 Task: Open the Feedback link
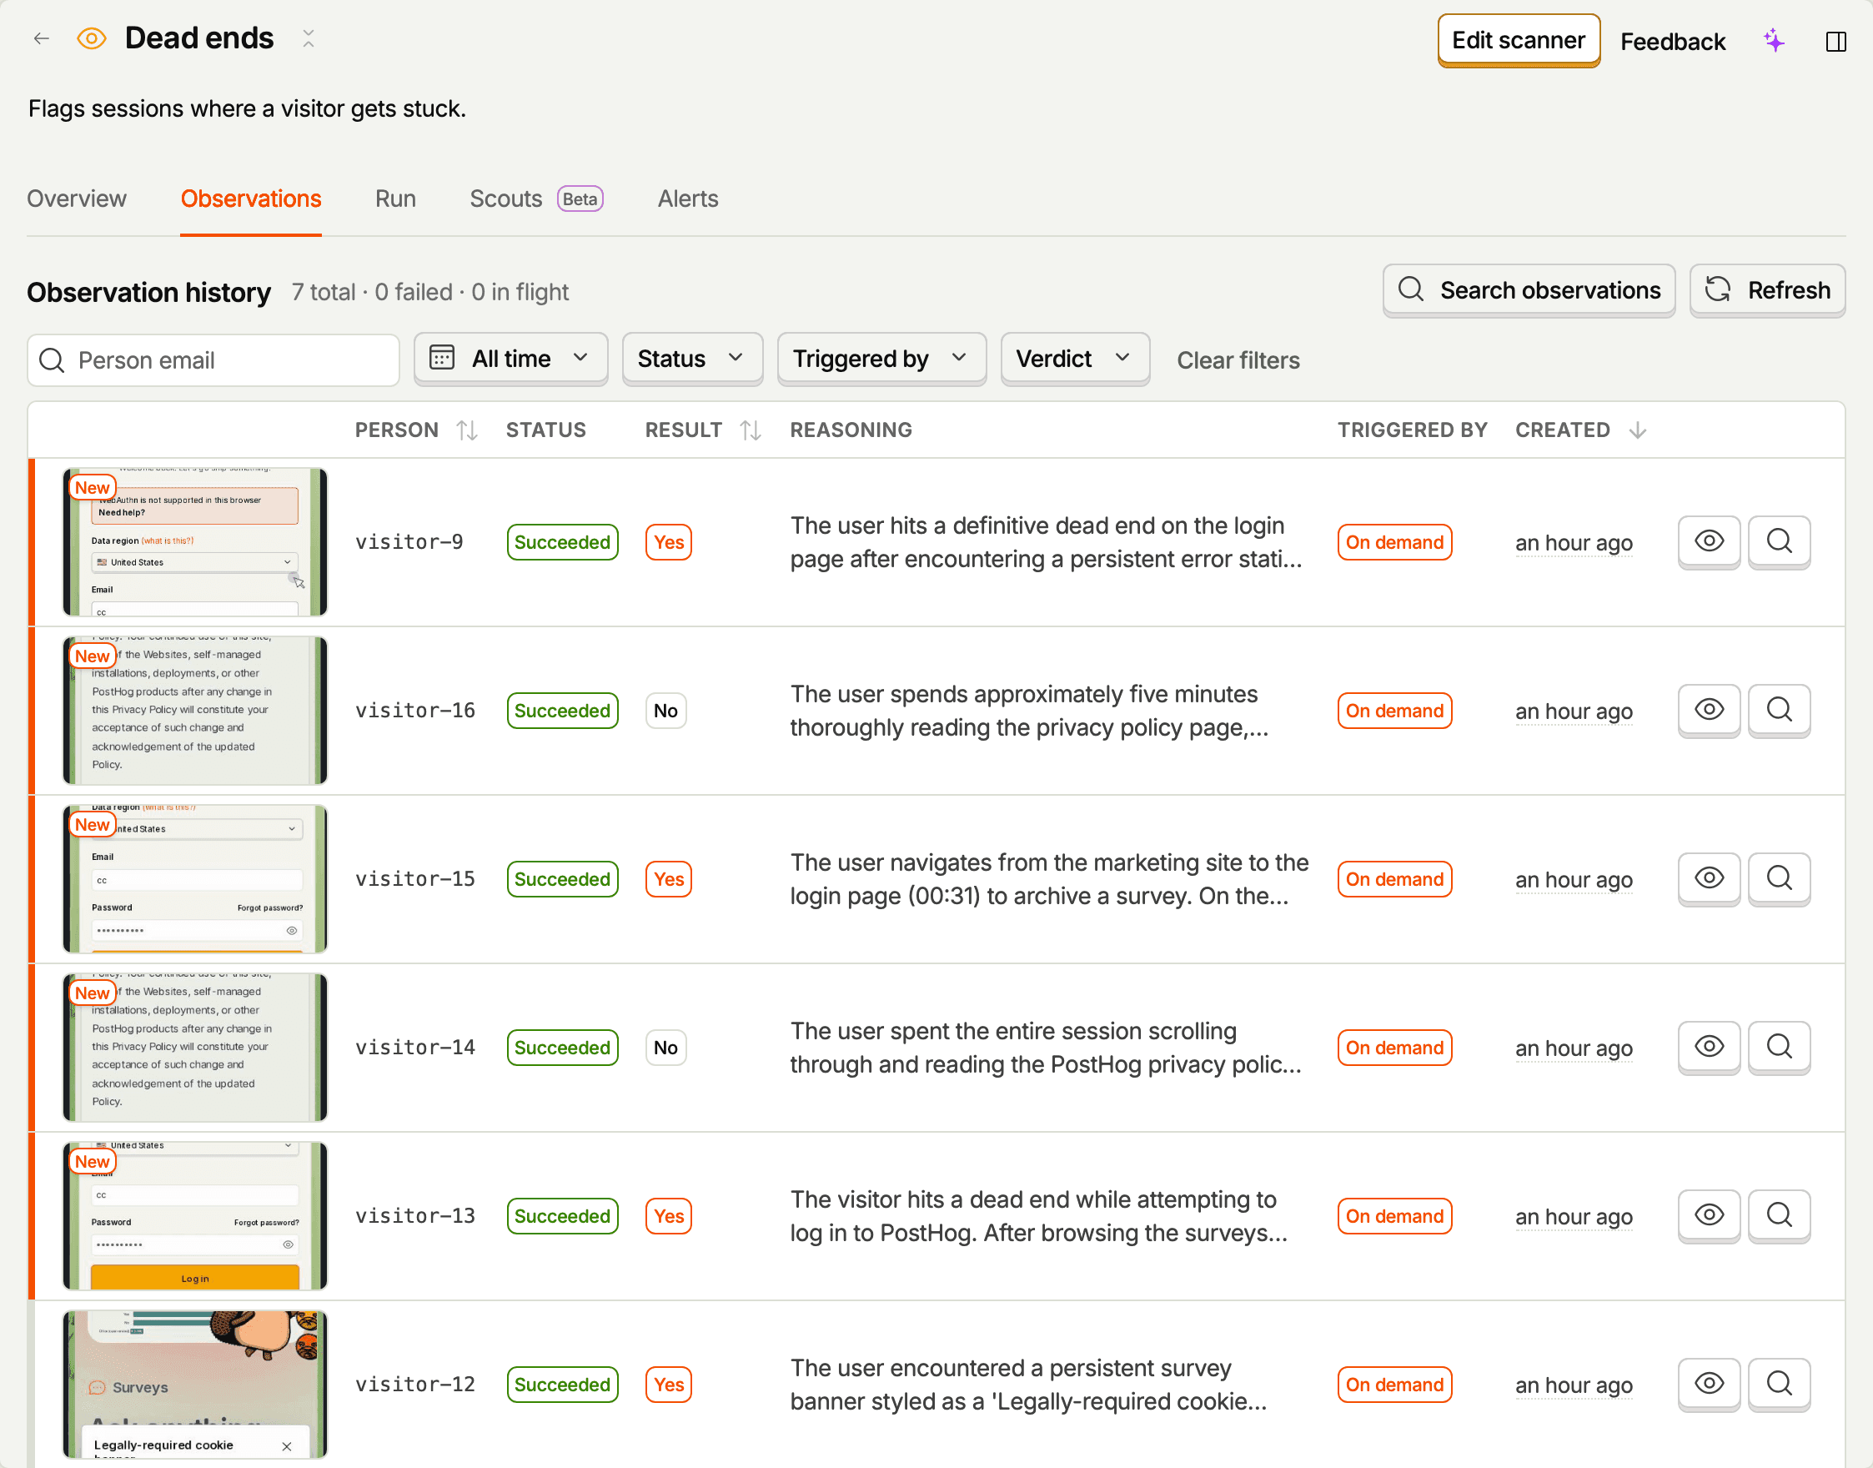(x=1672, y=41)
